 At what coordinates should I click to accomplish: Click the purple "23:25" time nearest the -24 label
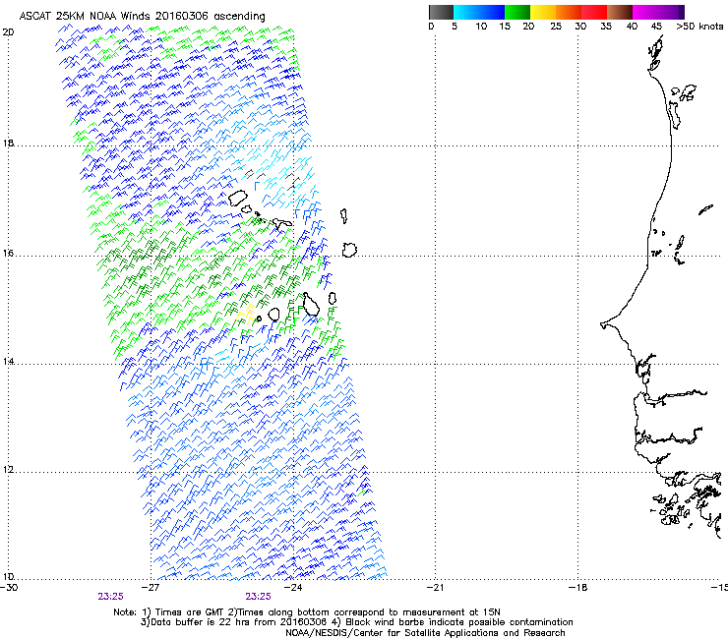(x=258, y=597)
